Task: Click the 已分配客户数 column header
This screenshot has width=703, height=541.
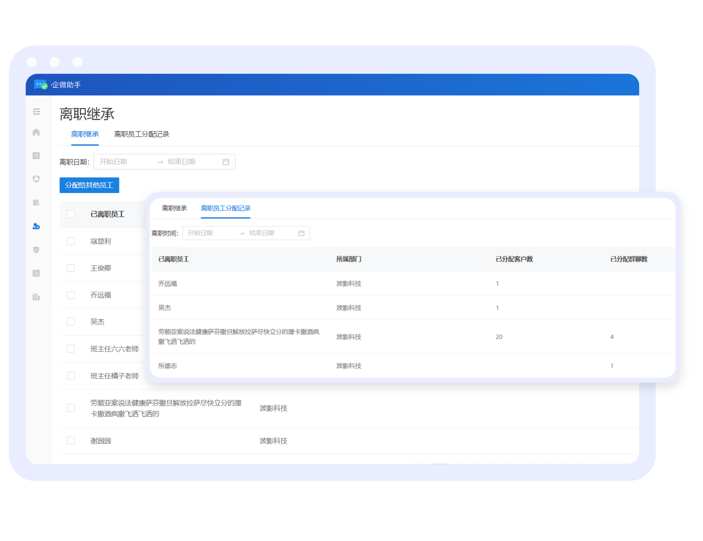Action: pyautogui.click(x=514, y=259)
